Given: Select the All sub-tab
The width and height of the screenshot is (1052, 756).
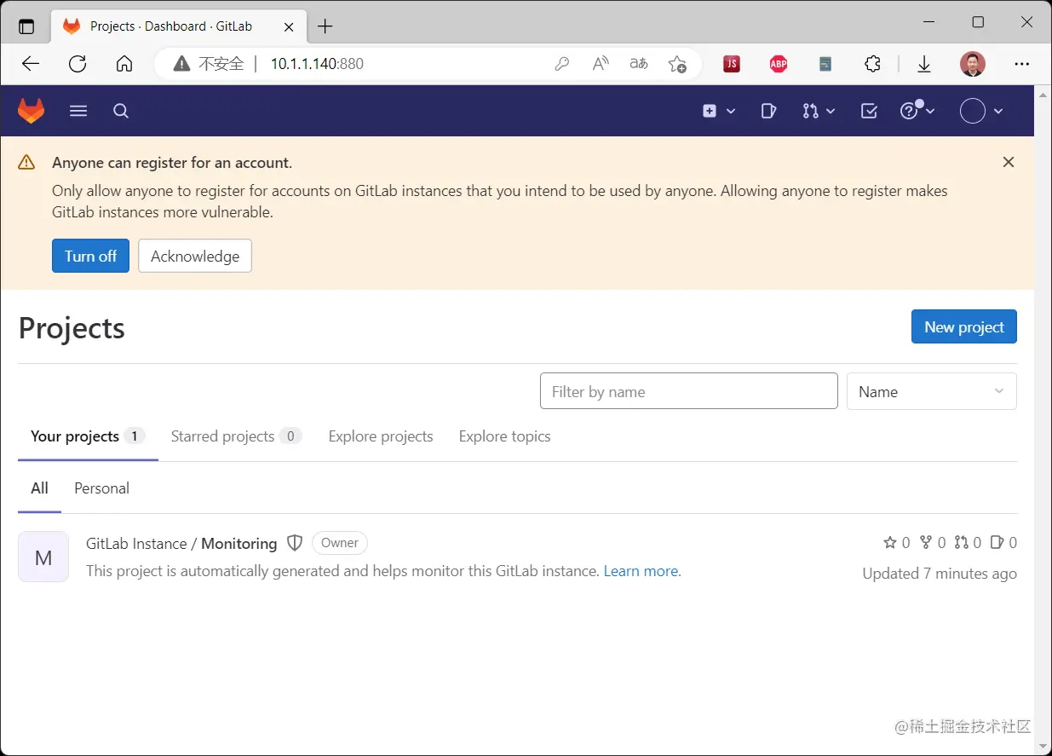Looking at the screenshot, I should click(x=39, y=488).
